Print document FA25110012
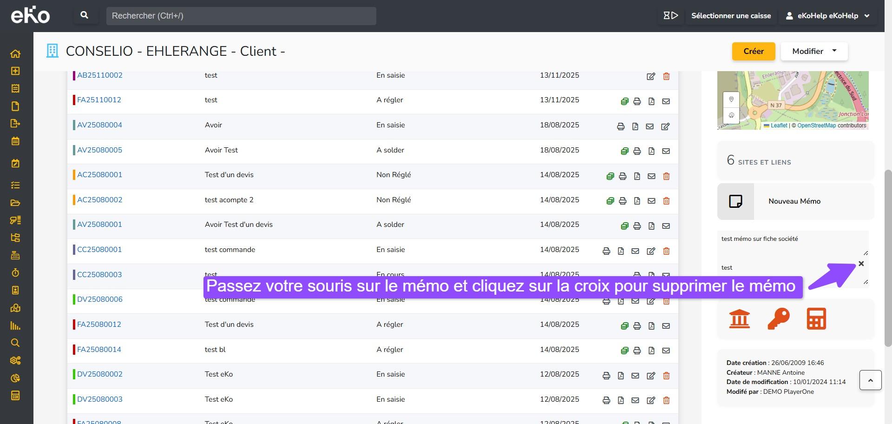Image resolution: width=892 pixels, height=424 pixels. 637,101
